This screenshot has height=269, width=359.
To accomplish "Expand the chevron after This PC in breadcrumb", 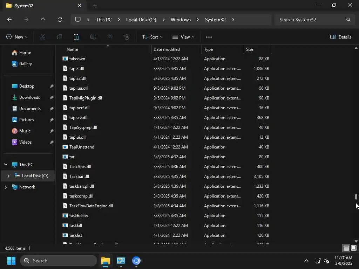I will (119, 20).
